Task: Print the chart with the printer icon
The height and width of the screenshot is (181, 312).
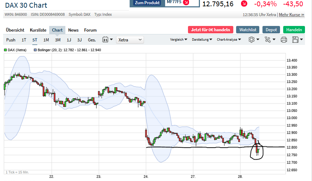Action: coord(284,40)
